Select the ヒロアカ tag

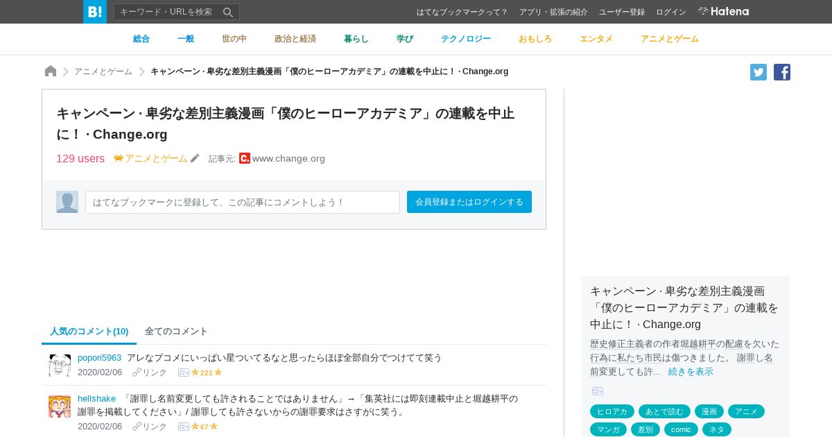(612, 411)
